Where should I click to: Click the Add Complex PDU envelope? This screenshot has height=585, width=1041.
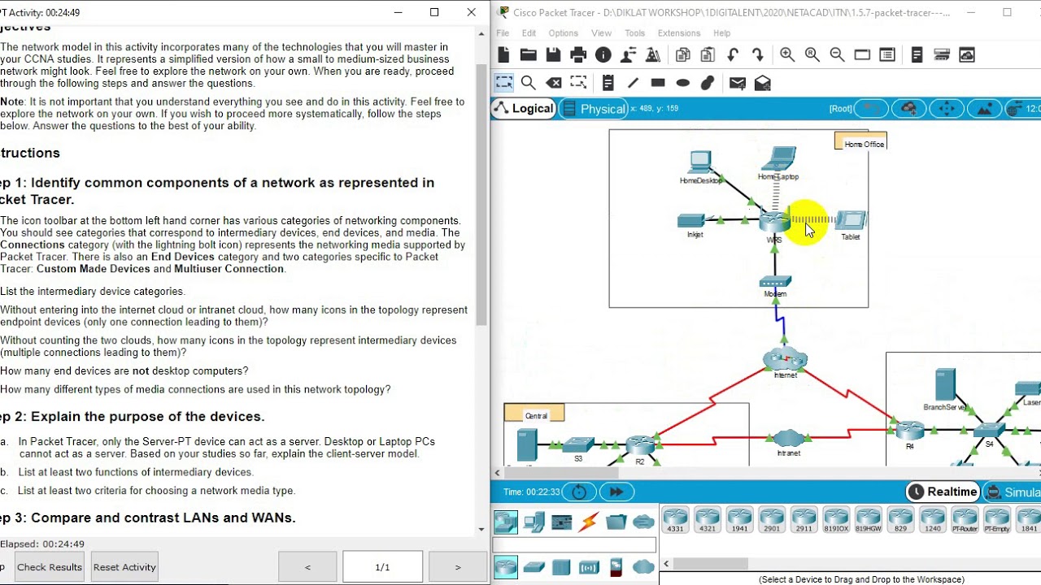pyautogui.click(x=763, y=83)
